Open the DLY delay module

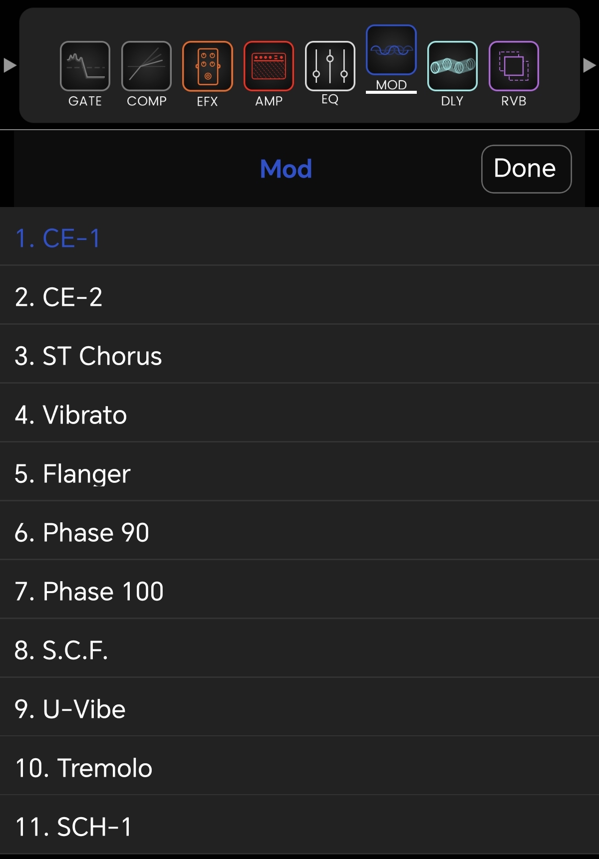452,66
